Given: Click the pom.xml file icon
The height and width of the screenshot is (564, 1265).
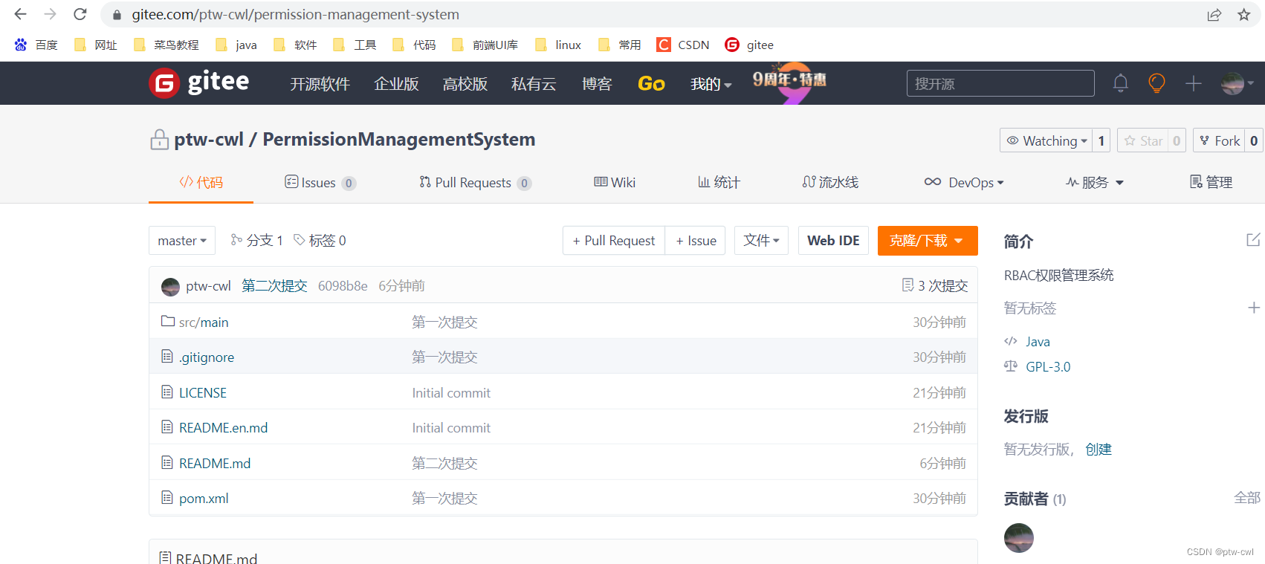Looking at the screenshot, I should pos(167,497).
